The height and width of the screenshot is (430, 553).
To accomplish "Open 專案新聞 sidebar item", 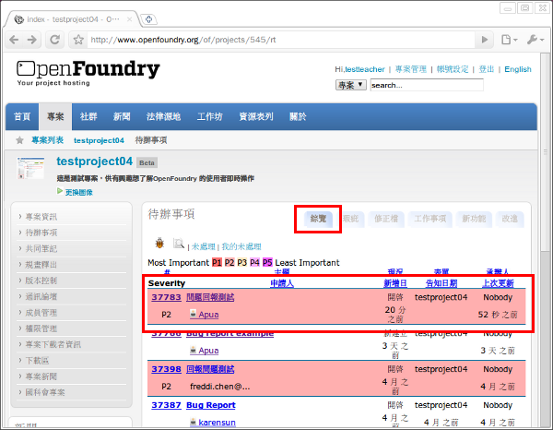I will tap(41, 376).
